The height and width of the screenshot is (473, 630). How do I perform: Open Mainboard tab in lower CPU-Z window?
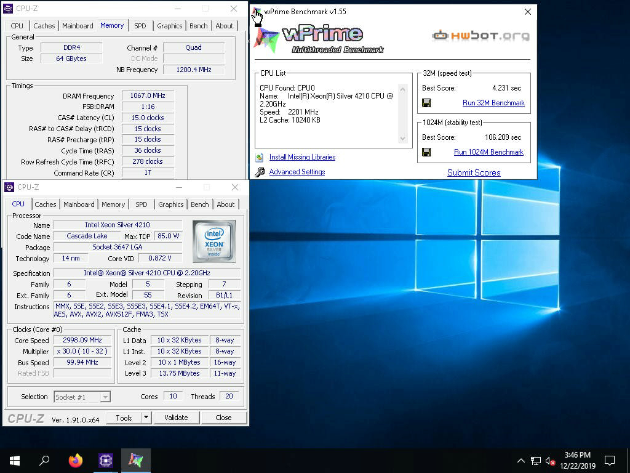pyautogui.click(x=79, y=204)
